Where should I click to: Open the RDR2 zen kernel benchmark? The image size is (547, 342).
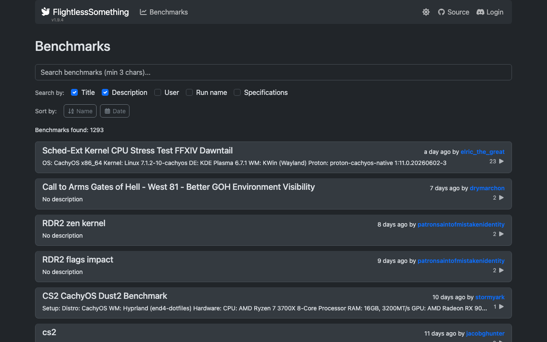tap(273, 230)
